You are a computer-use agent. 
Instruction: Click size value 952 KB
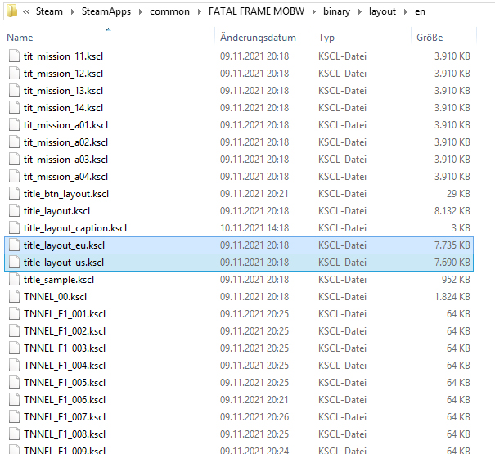tap(456, 280)
